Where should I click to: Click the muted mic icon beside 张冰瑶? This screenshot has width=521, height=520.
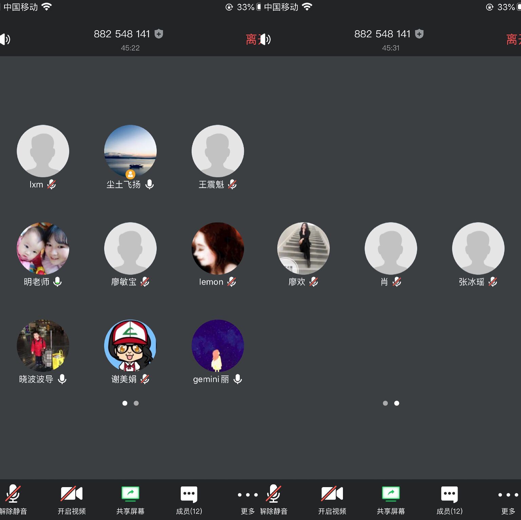pos(493,282)
